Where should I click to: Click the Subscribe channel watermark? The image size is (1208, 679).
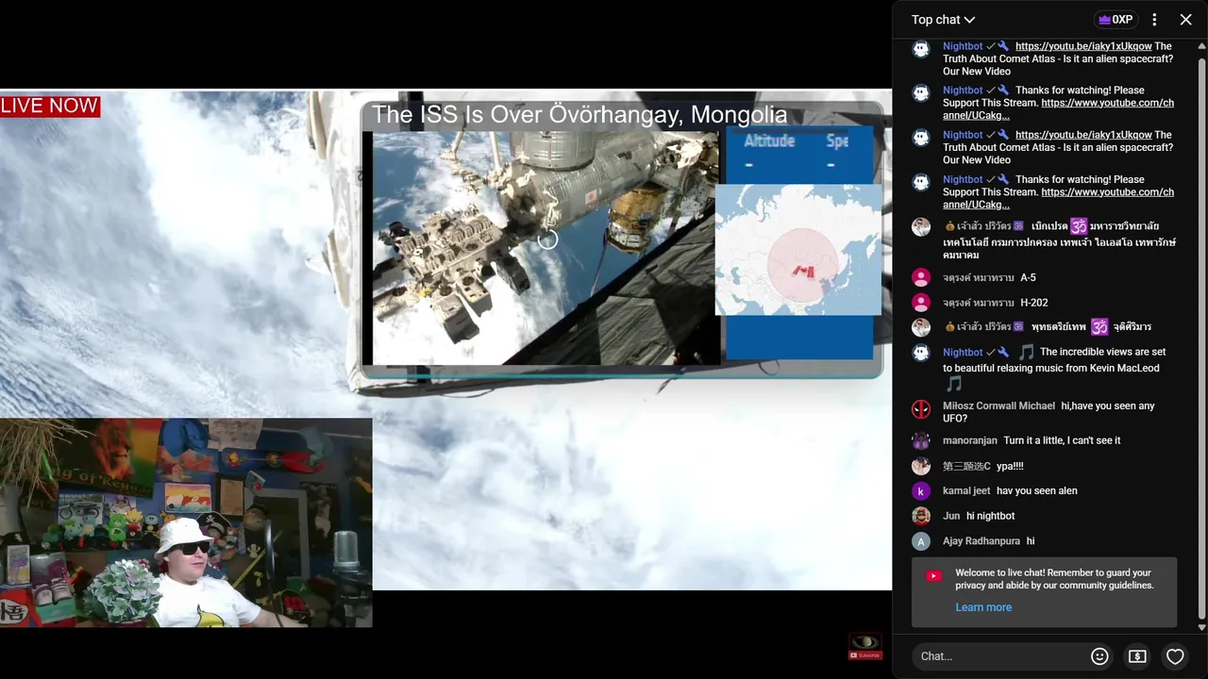(x=865, y=646)
